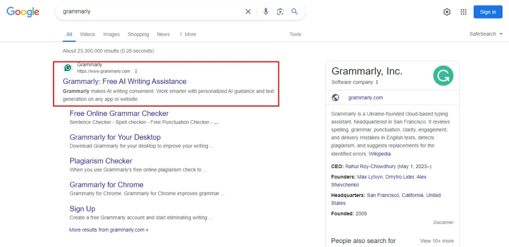Switch to the Images tab
This screenshot has width=509, height=247.
pos(111,34)
